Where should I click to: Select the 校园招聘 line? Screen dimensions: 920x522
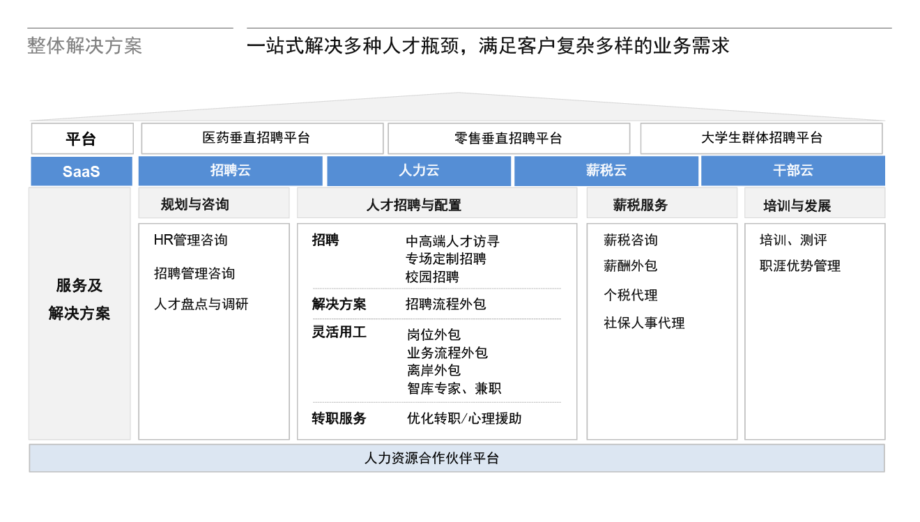point(432,277)
